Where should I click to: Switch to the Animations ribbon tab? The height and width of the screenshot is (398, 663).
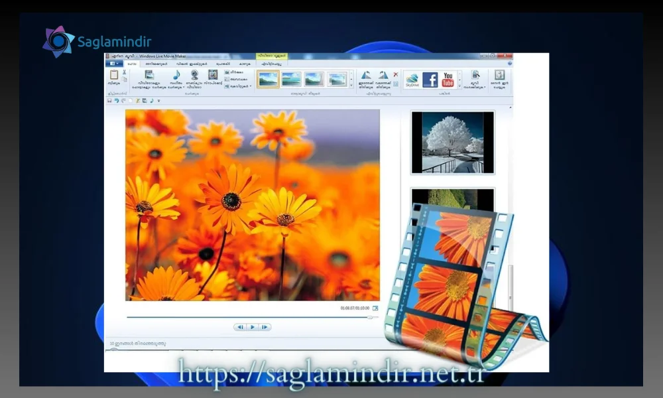tap(156, 64)
